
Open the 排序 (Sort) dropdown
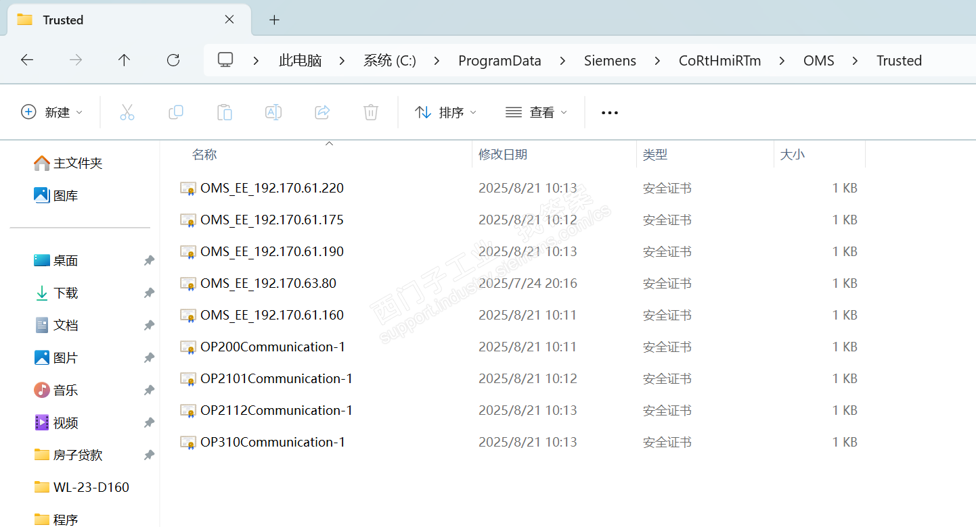[x=445, y=112]
